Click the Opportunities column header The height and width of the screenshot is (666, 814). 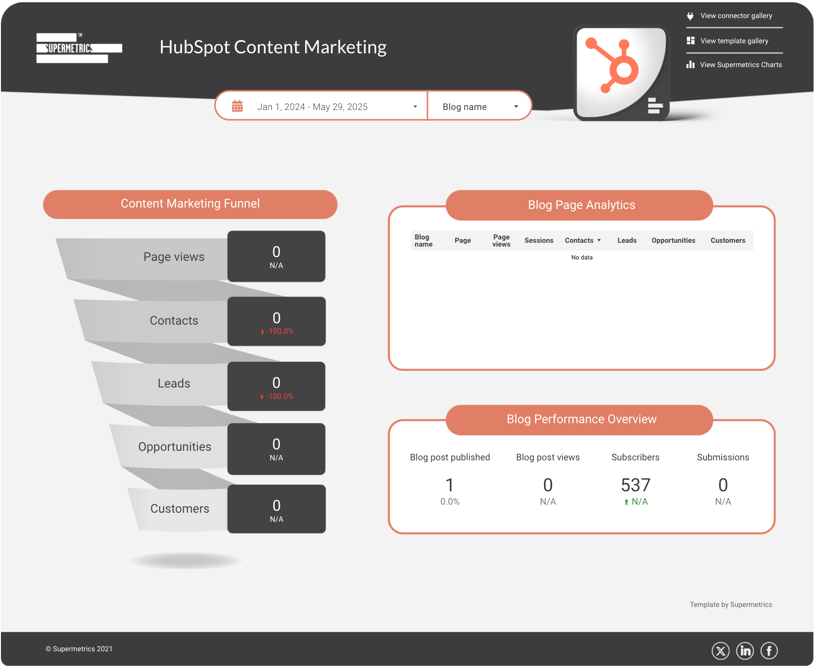pos(673,240)
